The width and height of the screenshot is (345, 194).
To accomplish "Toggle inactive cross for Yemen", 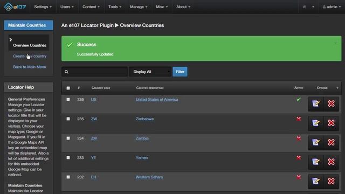I will [299, 157].
